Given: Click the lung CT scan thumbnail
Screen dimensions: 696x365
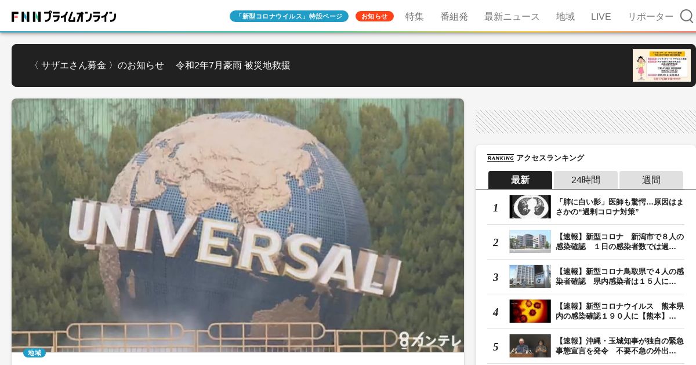Looking at the screenshot, I should click(530, 207).
